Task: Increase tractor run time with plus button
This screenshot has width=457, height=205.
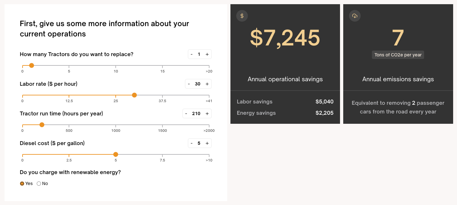Action: (207, 113)
